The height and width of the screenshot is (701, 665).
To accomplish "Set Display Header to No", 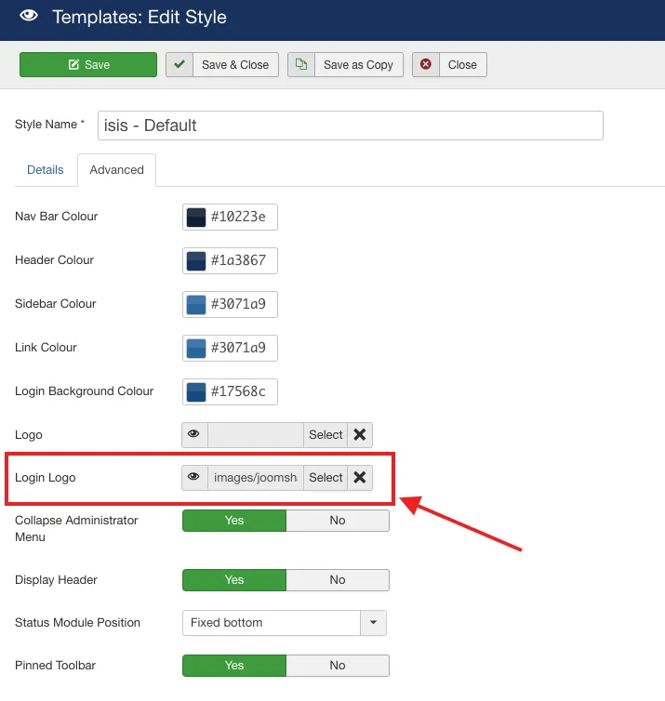I will click(337, 580).
